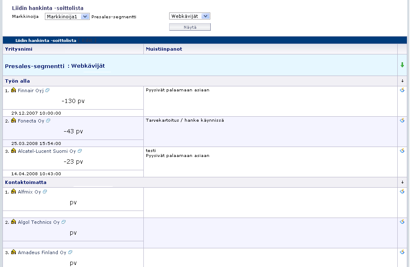The width and height of the screenshot is (416, 267).
Task: Click edit icon in Algol Technics Oy row
Action: pyautogui.click(x=402, y=222)
